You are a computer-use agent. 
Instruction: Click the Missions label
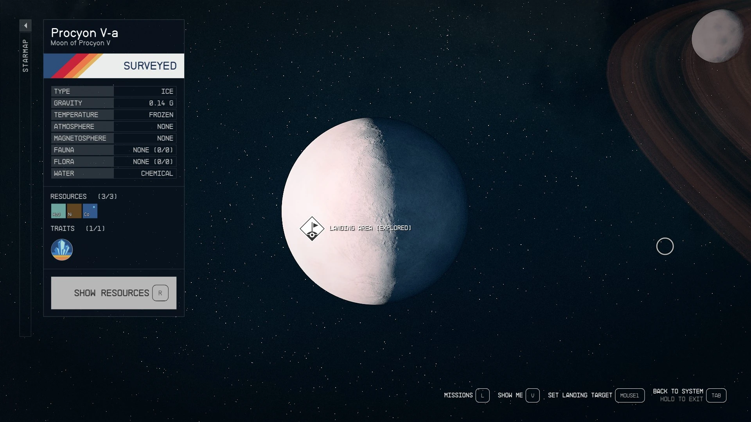point(458,395)
